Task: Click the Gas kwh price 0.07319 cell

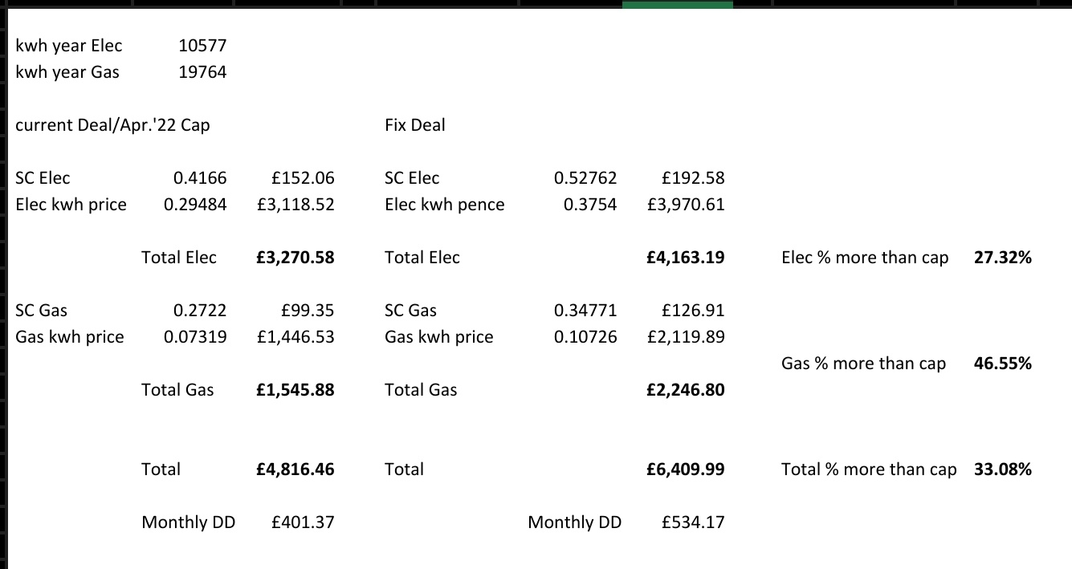Action: [x=195, y=337]
